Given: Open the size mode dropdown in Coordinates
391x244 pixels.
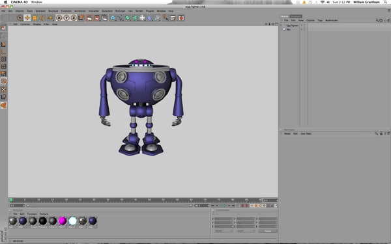Looking at the screenshot, I should 246,231.
